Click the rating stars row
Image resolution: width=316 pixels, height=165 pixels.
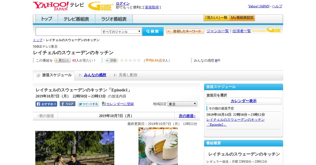pos(130,60)
